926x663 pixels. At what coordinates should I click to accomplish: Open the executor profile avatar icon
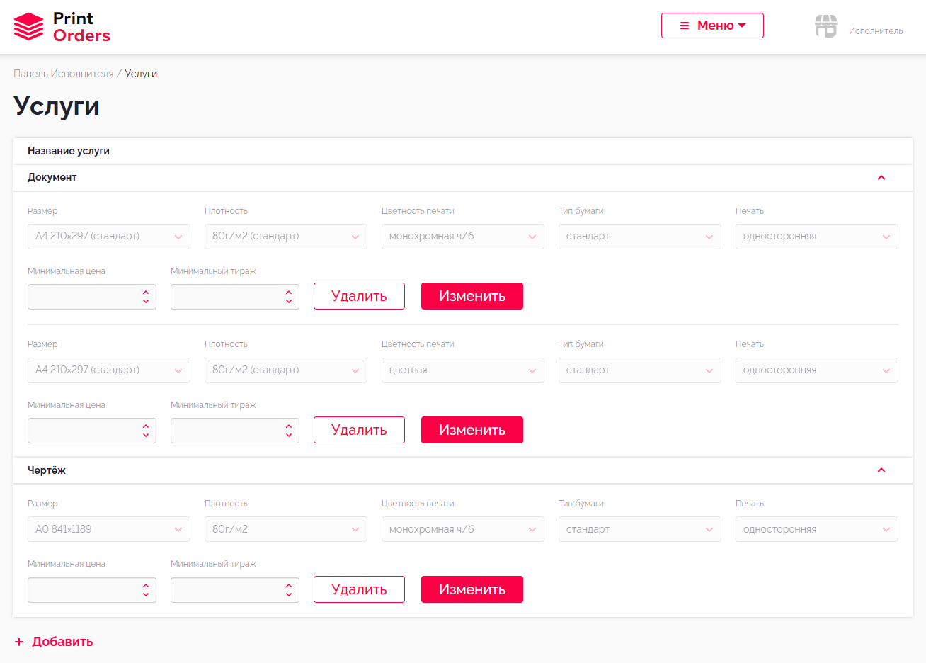(x=825, y=26)
